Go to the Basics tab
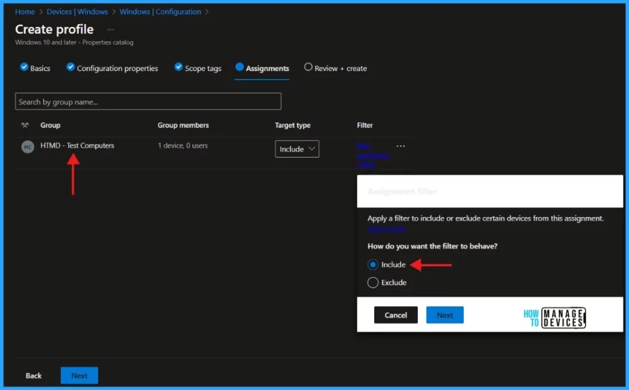Screen dimensions: 629x390 click(x=35, y=68)
